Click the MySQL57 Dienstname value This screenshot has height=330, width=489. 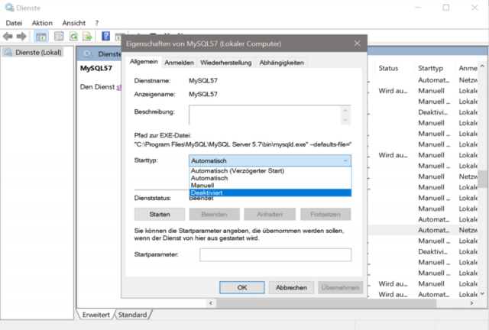coord(203,81)
